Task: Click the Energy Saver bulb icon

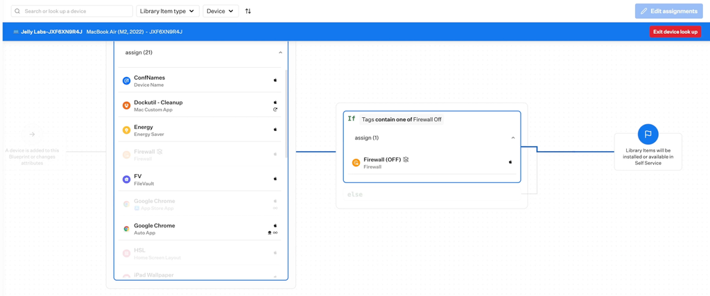Action: [126, 130]
